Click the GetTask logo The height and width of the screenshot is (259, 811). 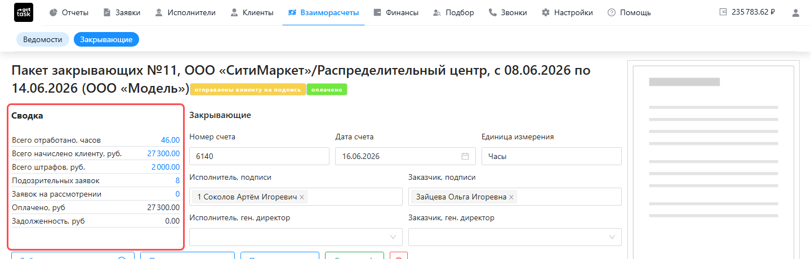(x=23, y=12)
